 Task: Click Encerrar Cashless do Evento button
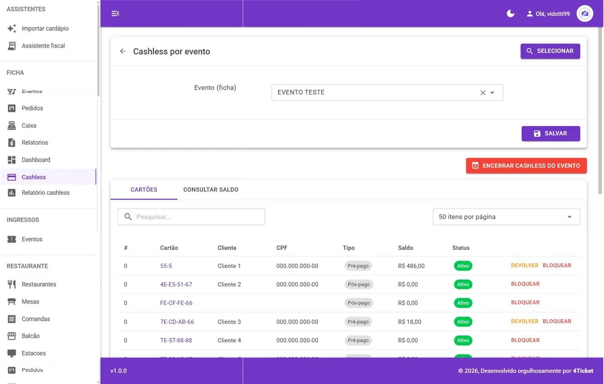pos(526,165)
